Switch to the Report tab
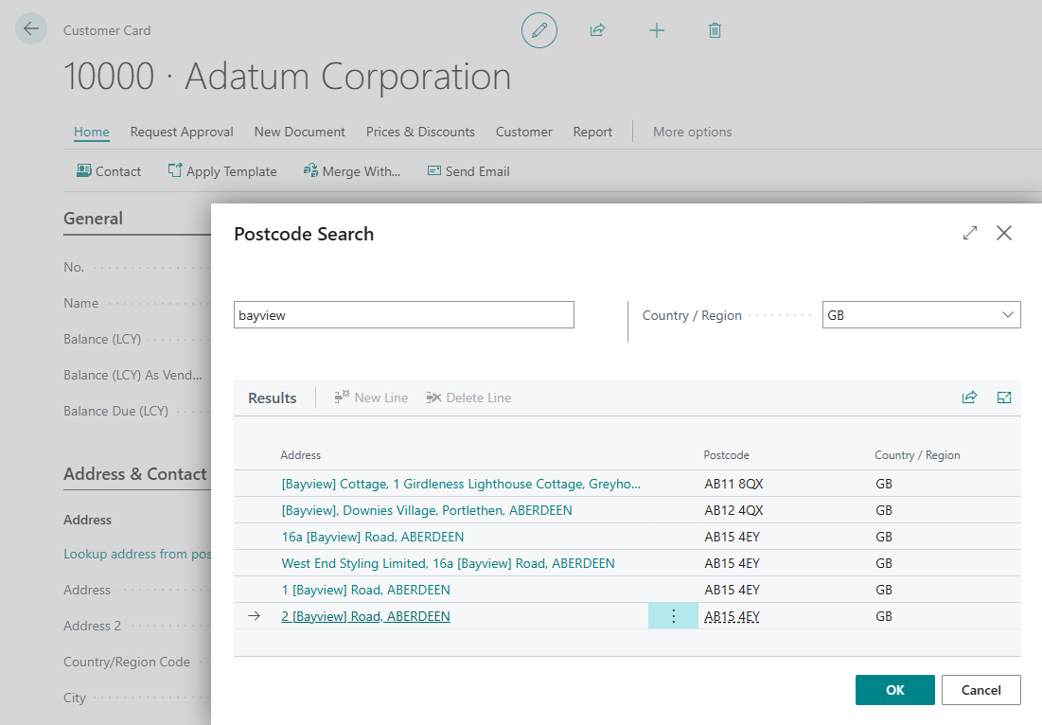The width and height of the screenshot is (1042, 725). (x=592, y=132)
